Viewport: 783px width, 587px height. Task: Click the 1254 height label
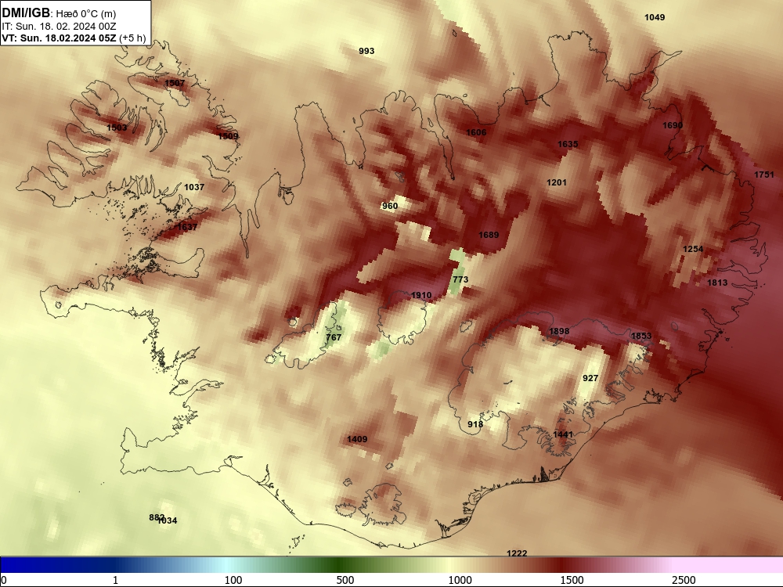click(693, 249)
